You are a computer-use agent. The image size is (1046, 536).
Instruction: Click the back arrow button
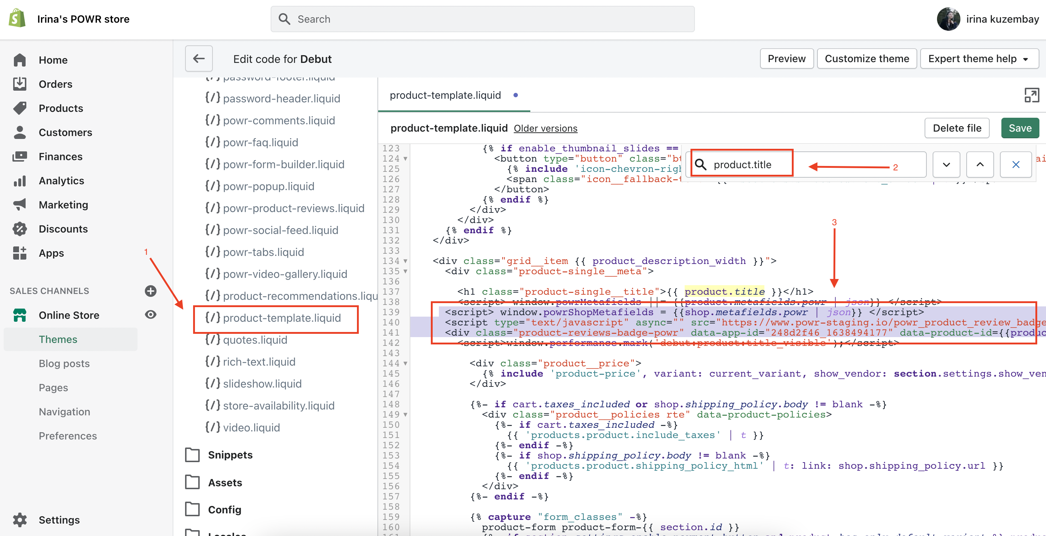199,59
